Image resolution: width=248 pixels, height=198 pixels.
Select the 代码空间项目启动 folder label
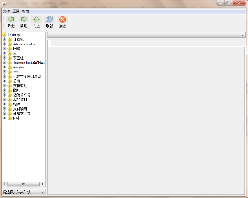coord(27,76)
